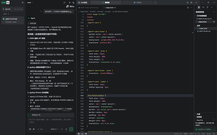The height and width of the screenshot is (135, 217).
Task: Switch to the 实时跟随 tab
Action: click(83, 3)
